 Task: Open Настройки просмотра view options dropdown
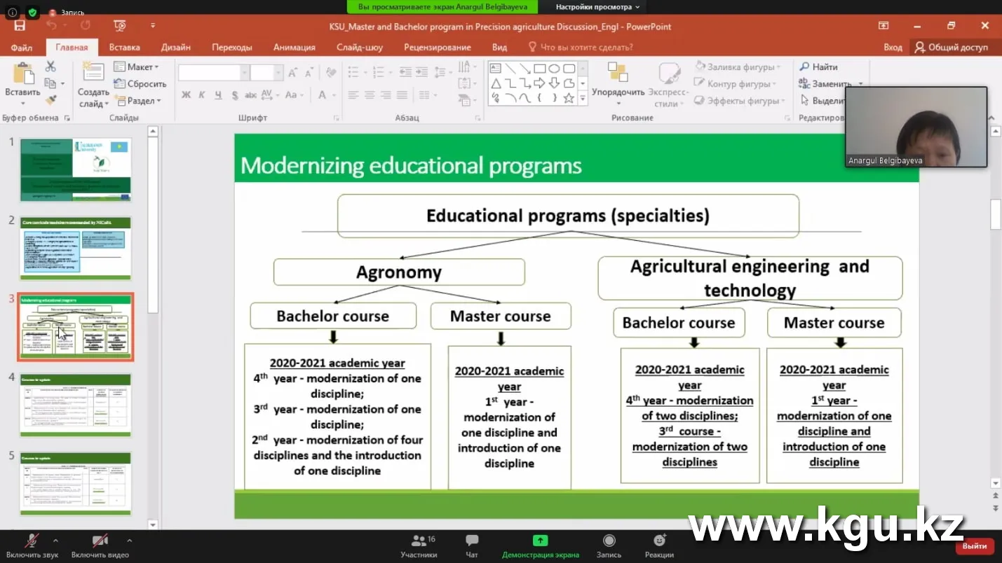point(597,7)
